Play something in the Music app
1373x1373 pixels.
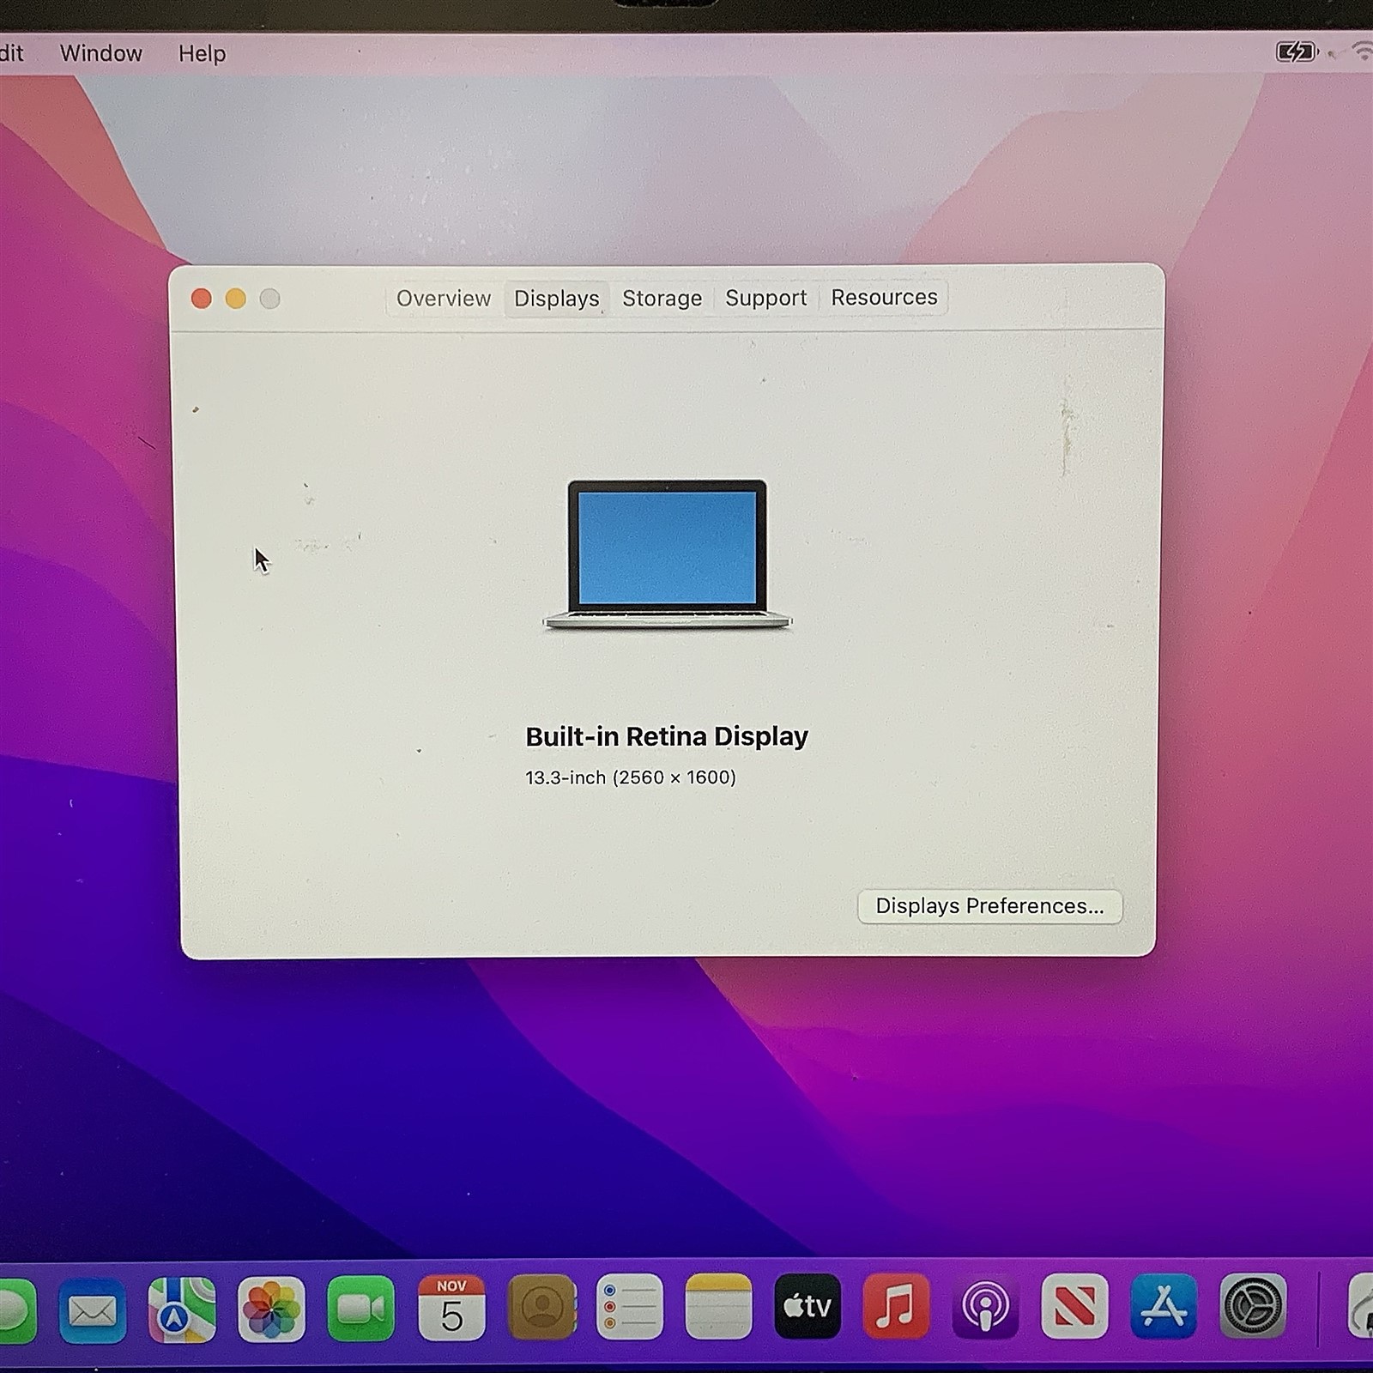898,1309
